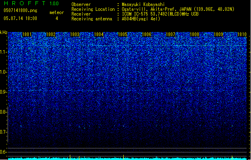This screenshot has width=251, height=160.
Task: Click the 0.8 kHz frequency label
Action: (x=4, y=112)
